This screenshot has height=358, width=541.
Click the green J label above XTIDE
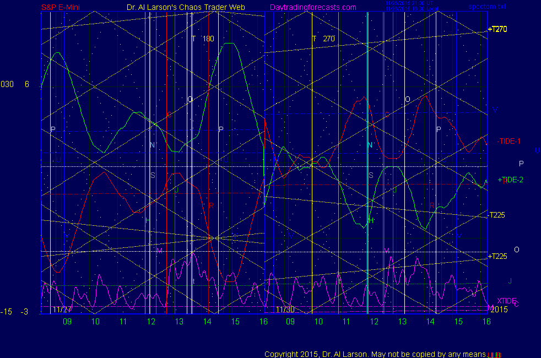coord(510,281)
